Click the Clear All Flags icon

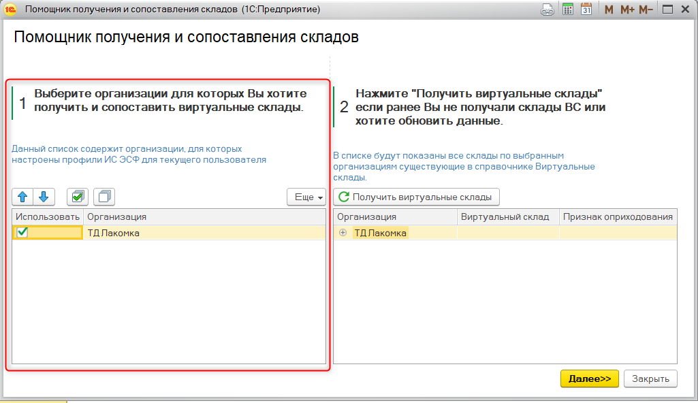click(x=104, y=197)
